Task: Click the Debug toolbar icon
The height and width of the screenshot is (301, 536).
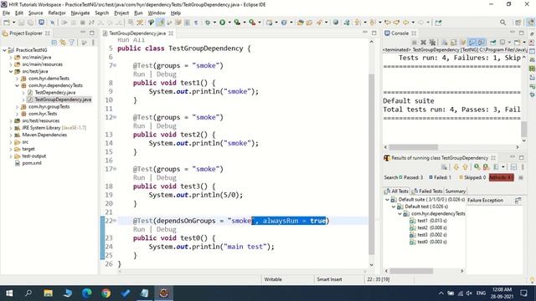Action: click(x=208, y=23)
